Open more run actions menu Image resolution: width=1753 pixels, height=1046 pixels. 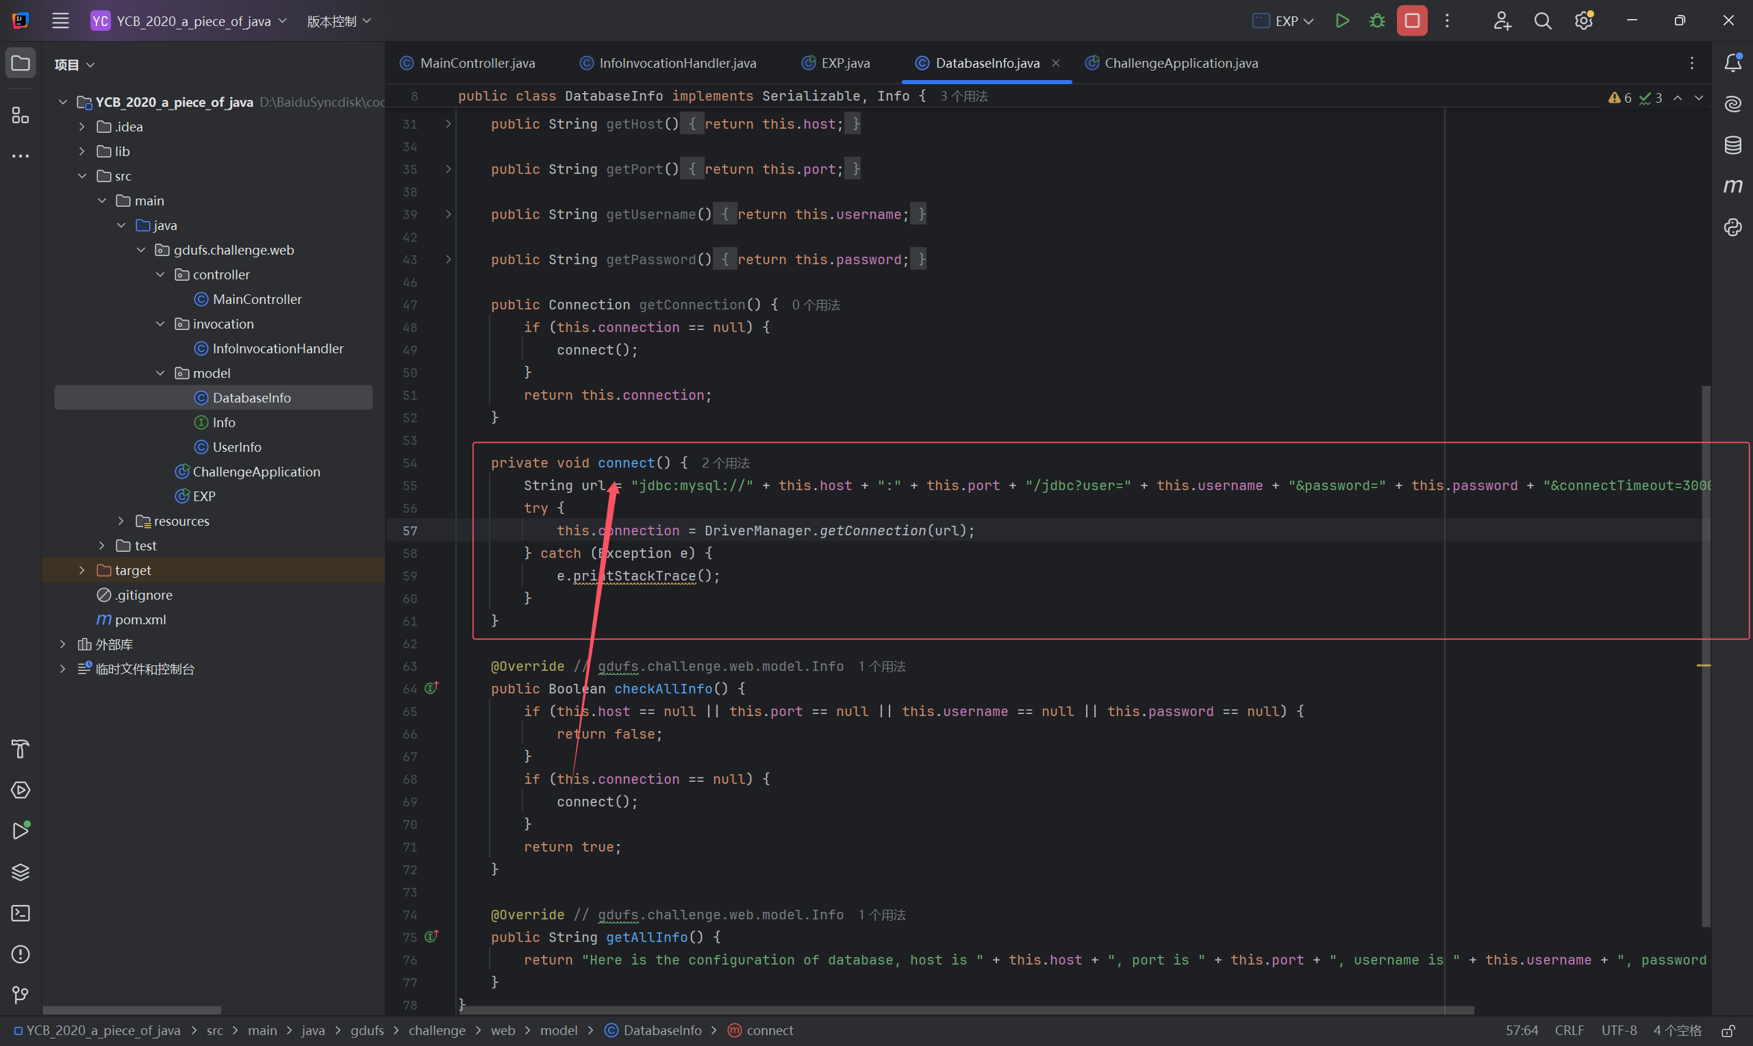(x=1447, y=21)
